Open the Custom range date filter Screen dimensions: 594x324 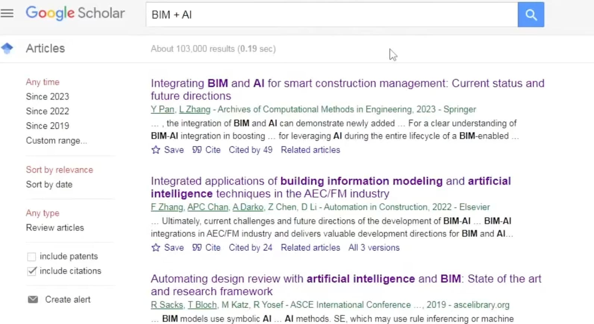click(x=56, y=141)
